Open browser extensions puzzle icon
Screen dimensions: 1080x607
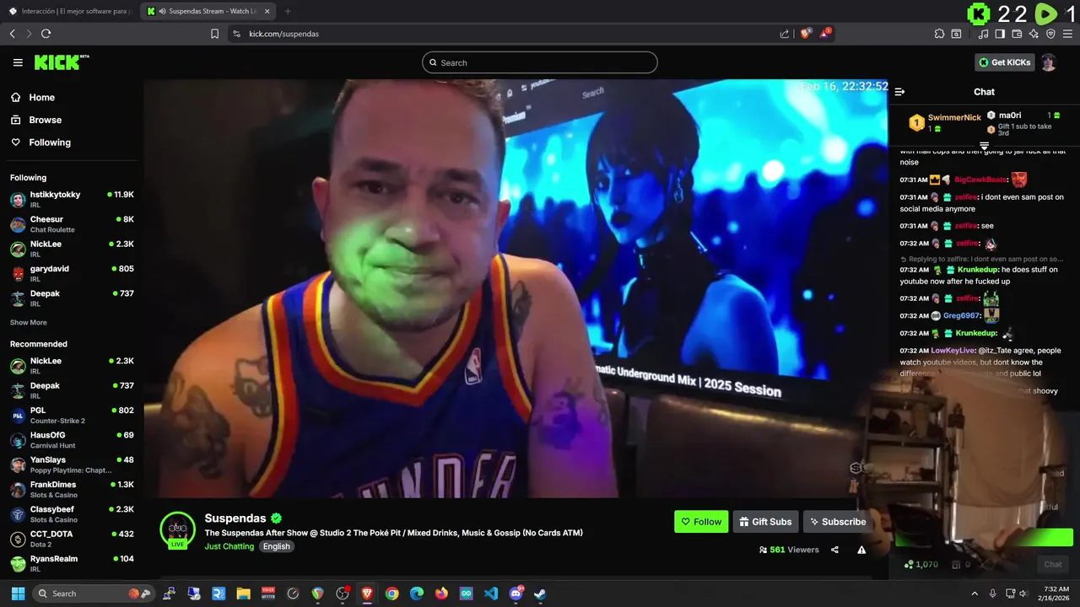pyautogui.click(x=939, y=34)
